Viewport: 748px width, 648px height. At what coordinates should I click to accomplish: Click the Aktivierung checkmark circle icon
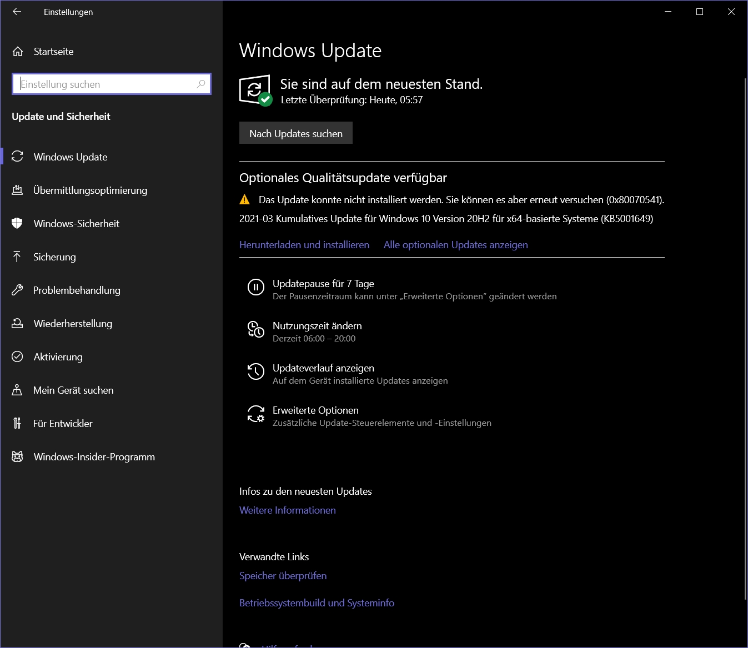[17, 356]
